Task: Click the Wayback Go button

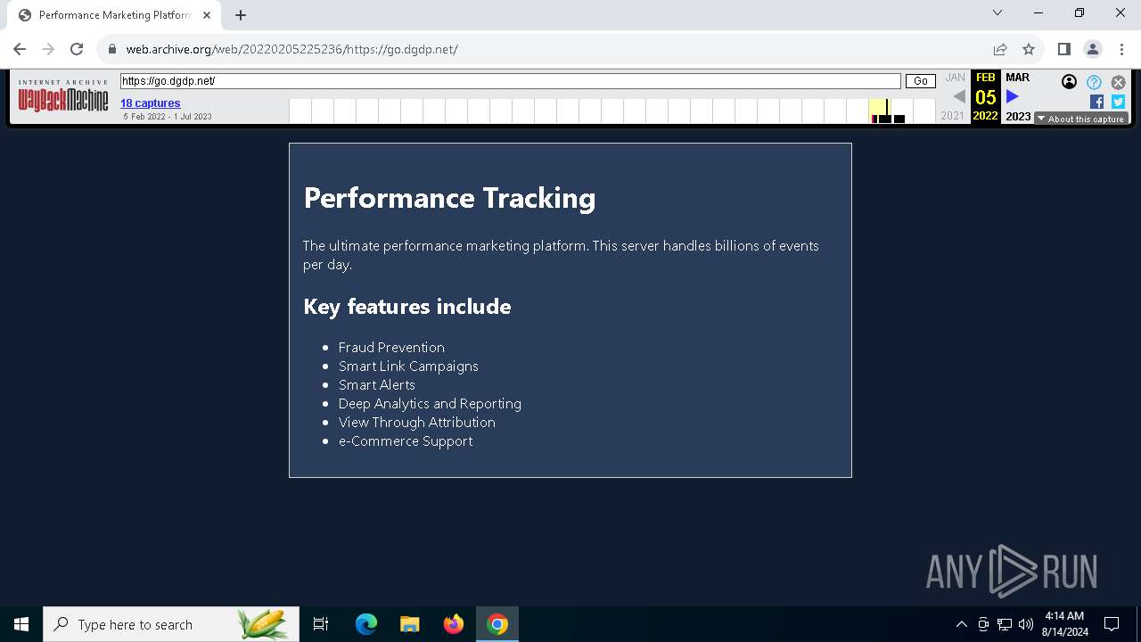Action: click(921, 81)
